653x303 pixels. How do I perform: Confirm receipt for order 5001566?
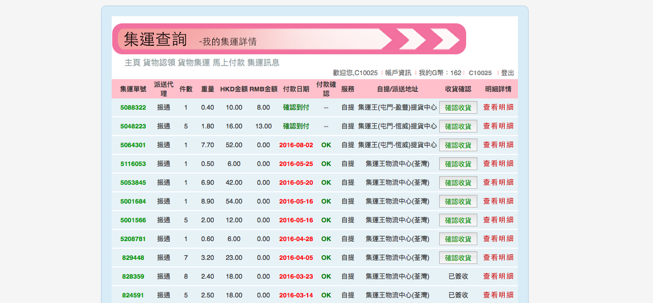[458, 220]
